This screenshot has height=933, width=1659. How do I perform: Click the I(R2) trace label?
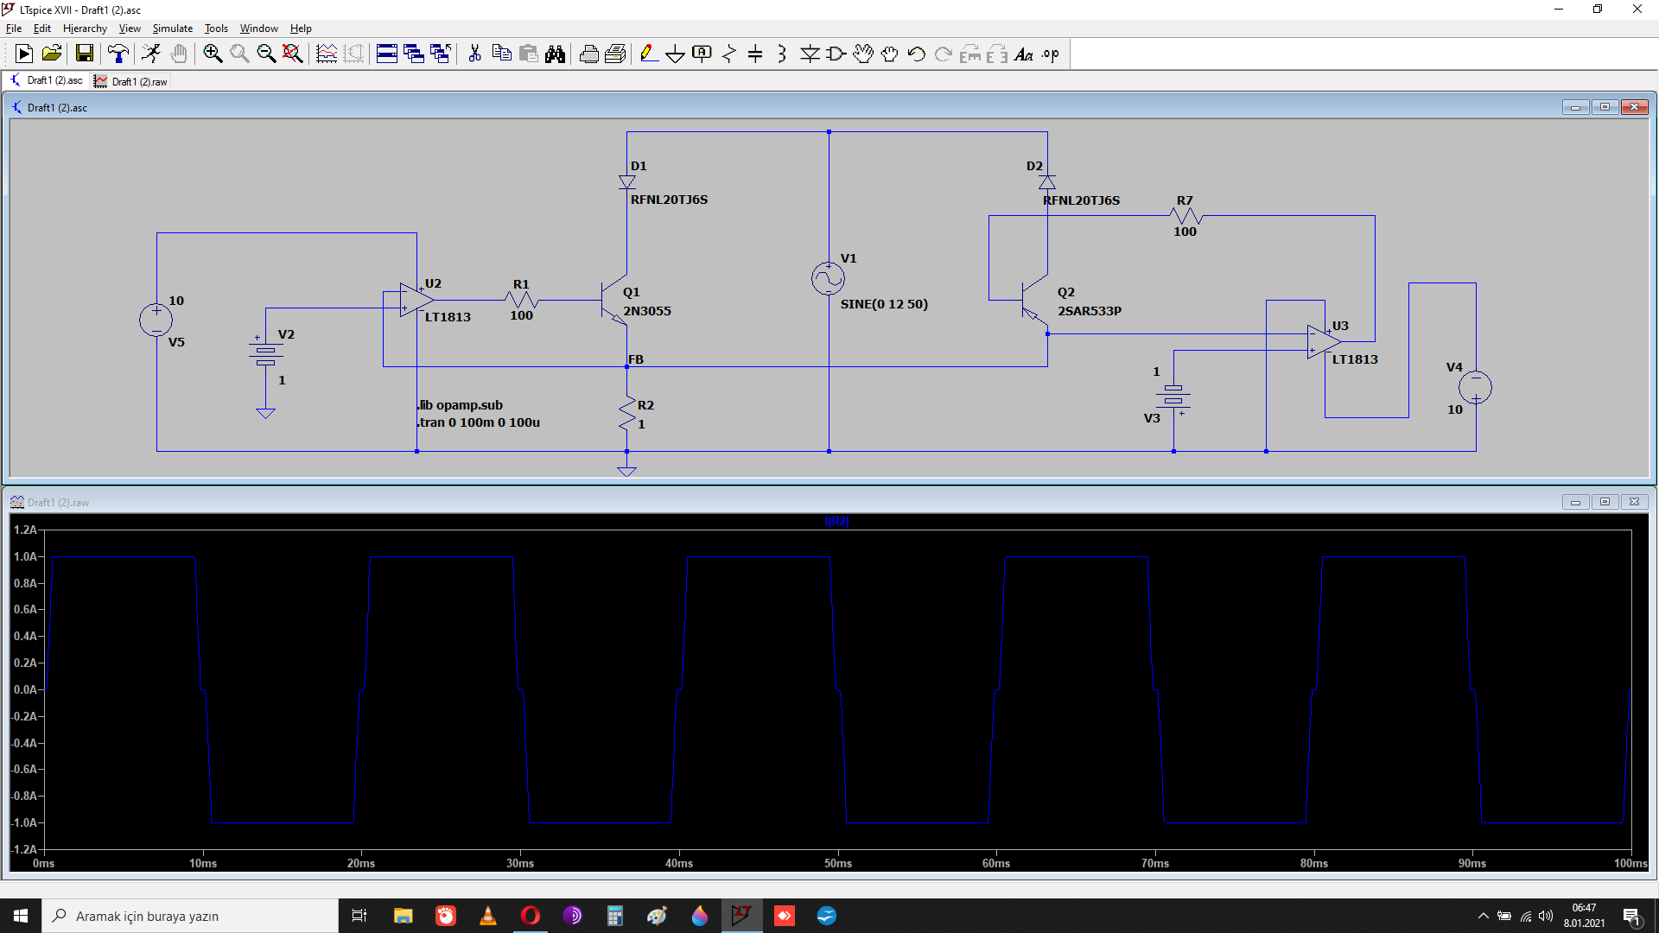coord(836,521)
